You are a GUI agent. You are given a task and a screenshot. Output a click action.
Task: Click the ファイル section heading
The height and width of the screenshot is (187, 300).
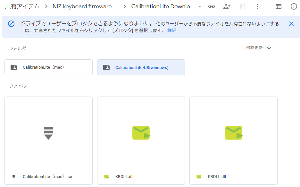point(18,86)
